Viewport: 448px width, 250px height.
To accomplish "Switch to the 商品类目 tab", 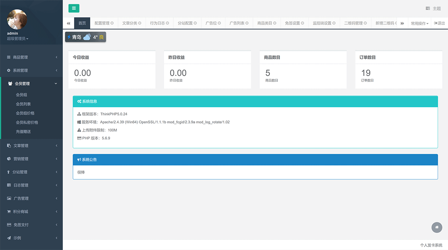I will click(264, 23).
